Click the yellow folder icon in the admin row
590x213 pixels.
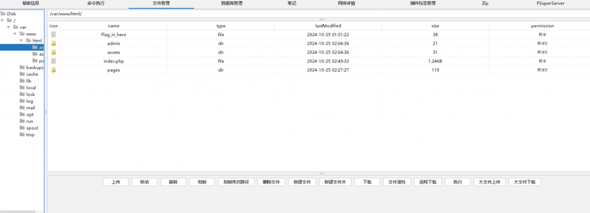[54, 43]
